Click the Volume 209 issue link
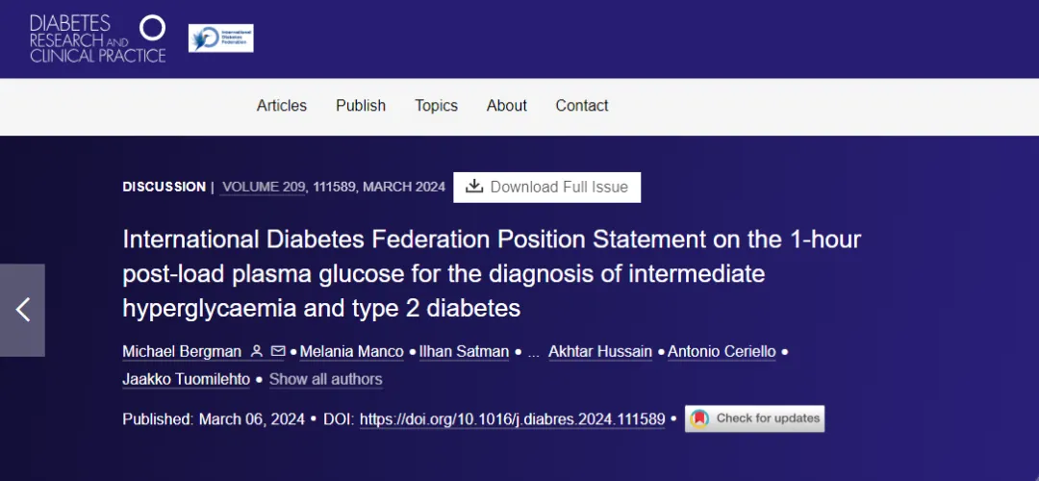 (264, 187)
